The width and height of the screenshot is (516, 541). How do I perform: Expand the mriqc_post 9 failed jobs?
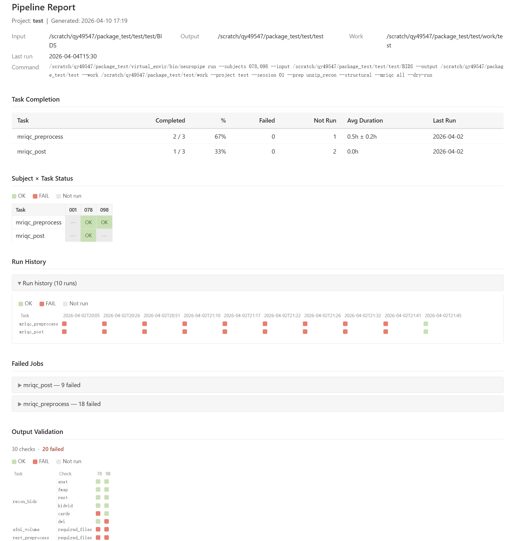point(258,385)
